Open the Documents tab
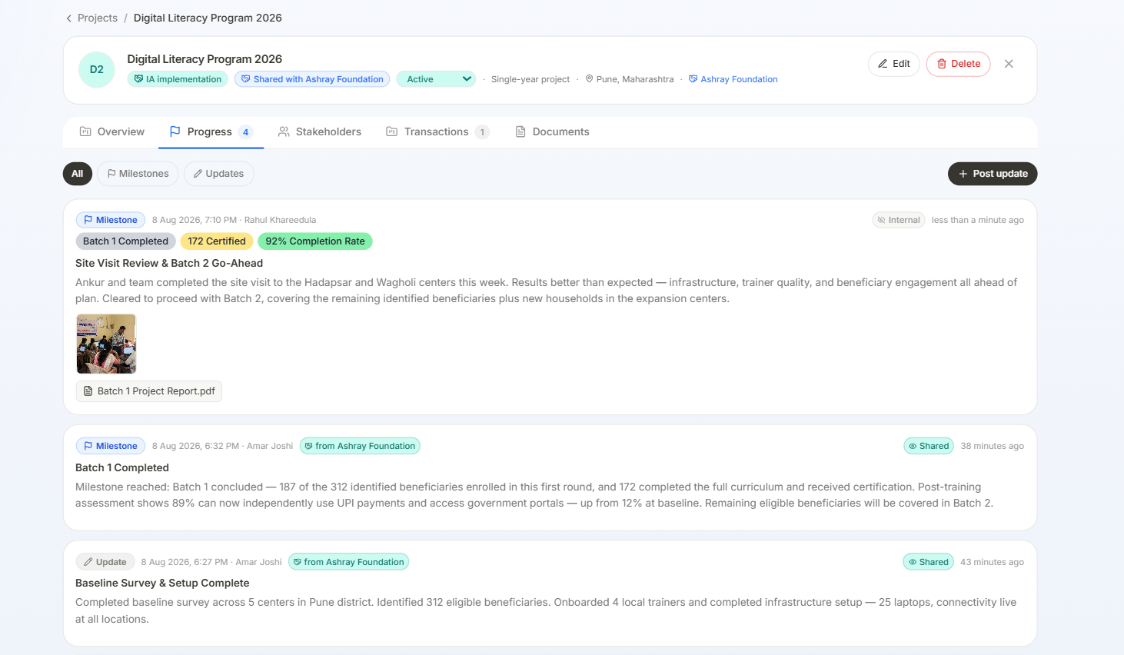The height and width of the screenshot is (655, 1124). (552, 132)
